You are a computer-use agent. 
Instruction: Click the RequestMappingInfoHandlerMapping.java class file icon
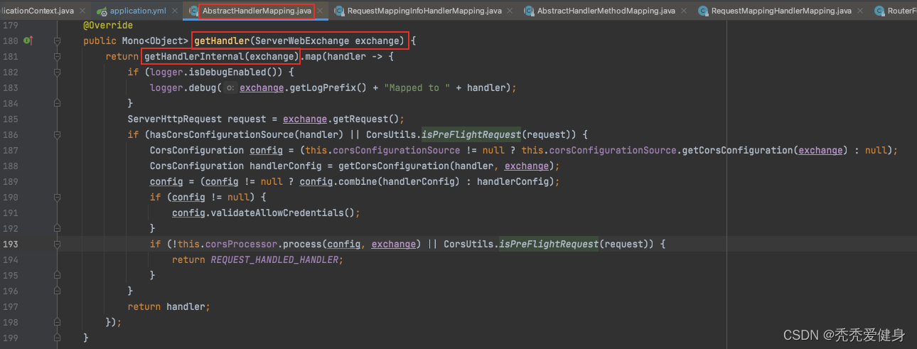[x=339, y=11]
